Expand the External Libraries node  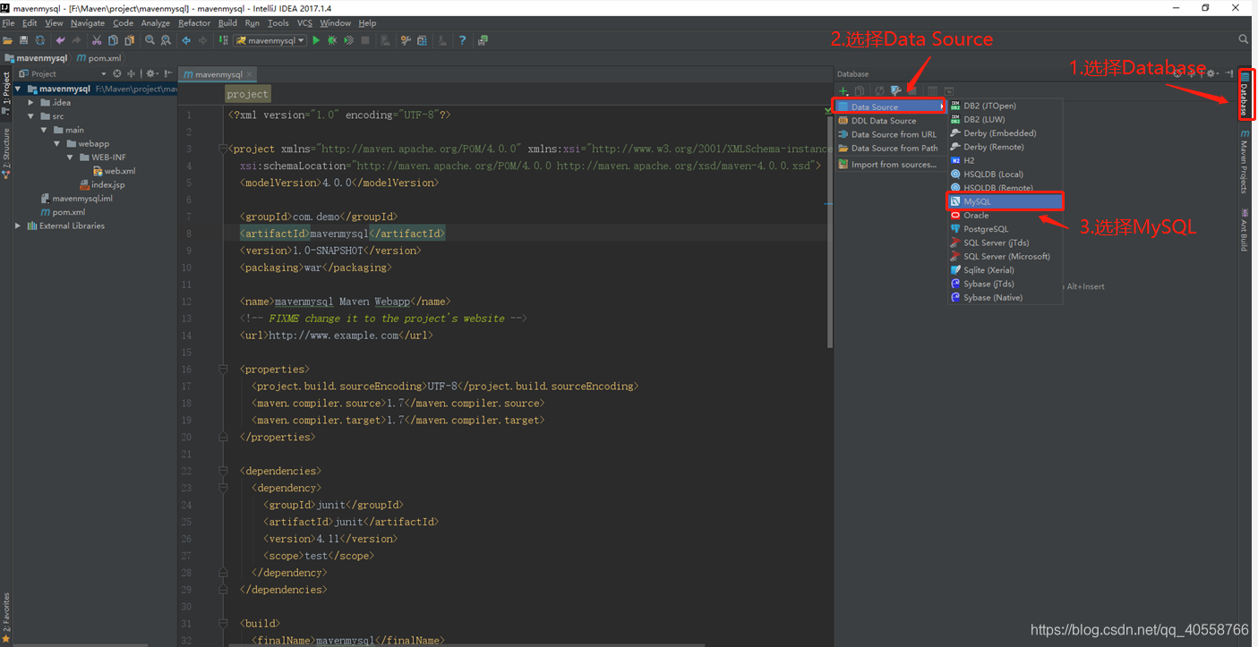[x=18, y=226]
